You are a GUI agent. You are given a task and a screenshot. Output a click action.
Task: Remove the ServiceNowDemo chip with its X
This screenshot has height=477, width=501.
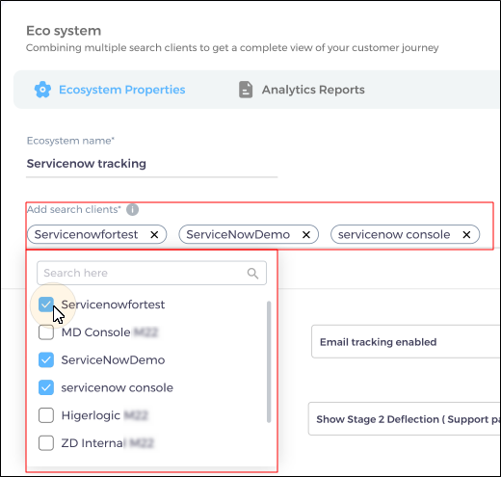(x=306, y=235)
